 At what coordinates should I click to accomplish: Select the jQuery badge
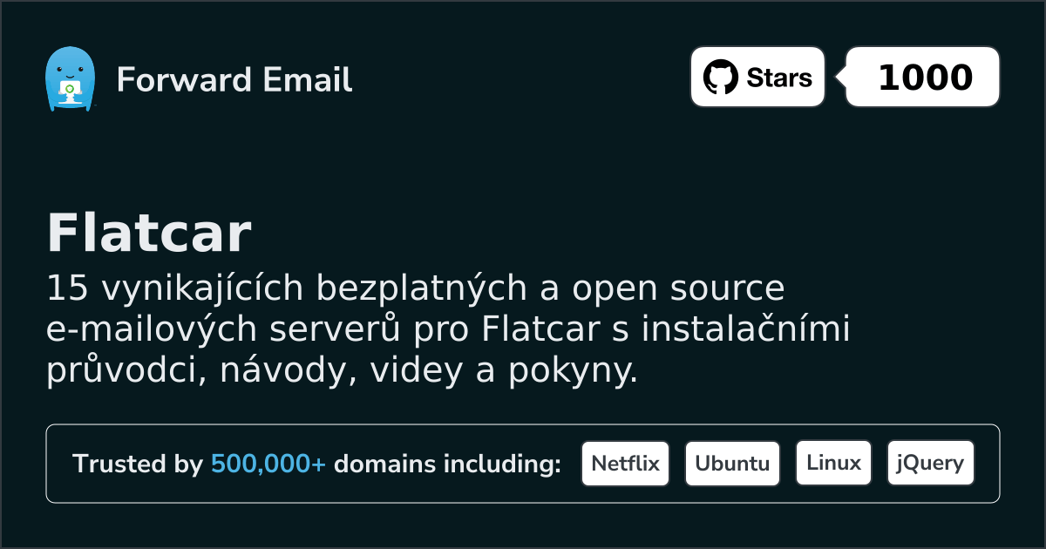pos(930,464)
